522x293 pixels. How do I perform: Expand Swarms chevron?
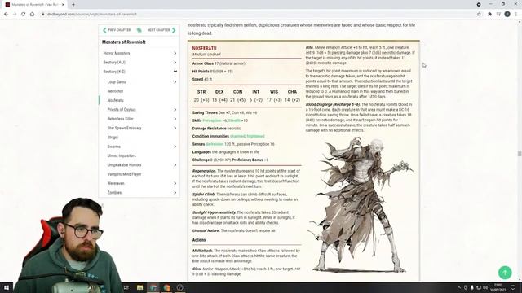pyautogui.click(x=175, y=146)
